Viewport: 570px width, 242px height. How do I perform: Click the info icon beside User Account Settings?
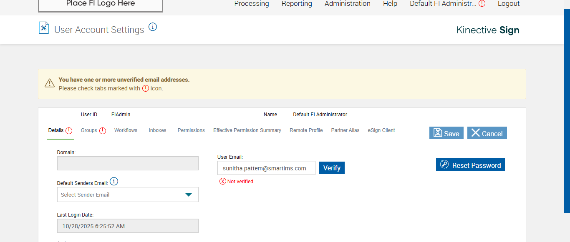pyautogui.click(x=153, y=27)
